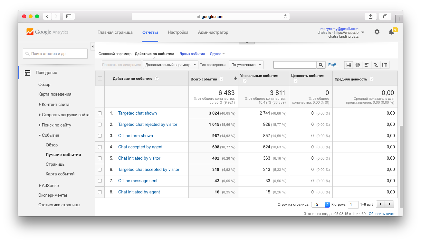Tick the Chat accepted by agent checkbox
Screen dimensions: 421x242
point(100,147)
